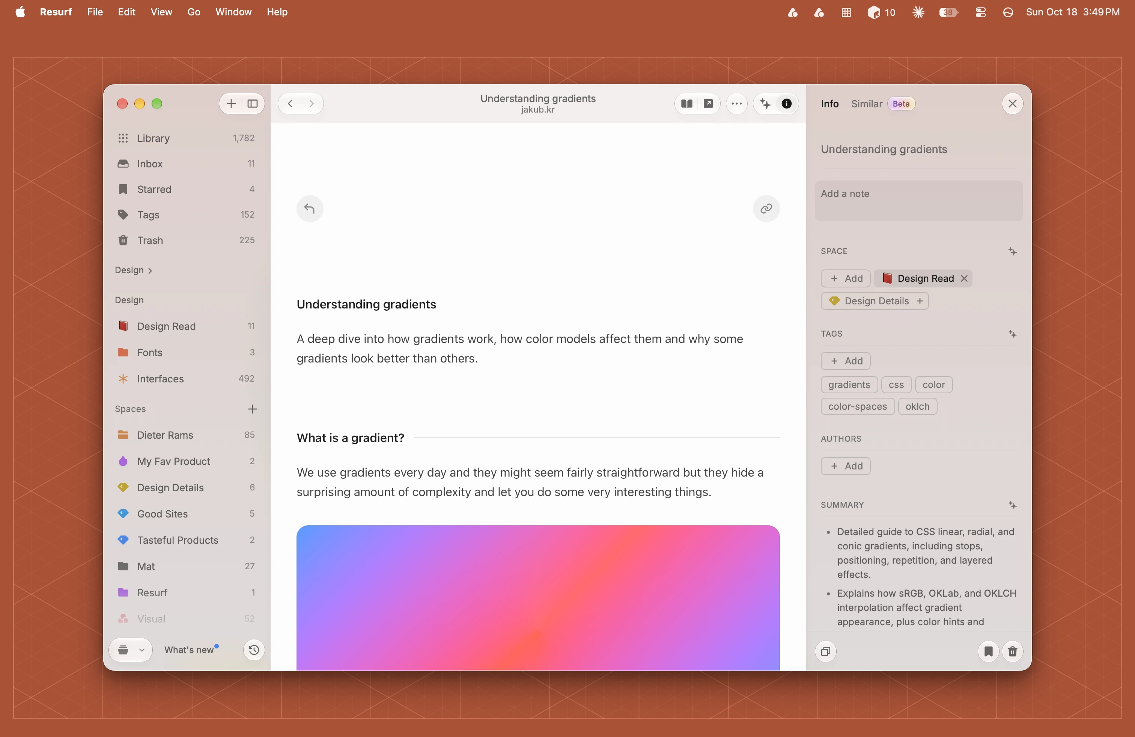Click the plus button to add new item
The height and width of the screenshot is (737, 1135).
pyautogui.click(x=231, y=104)
